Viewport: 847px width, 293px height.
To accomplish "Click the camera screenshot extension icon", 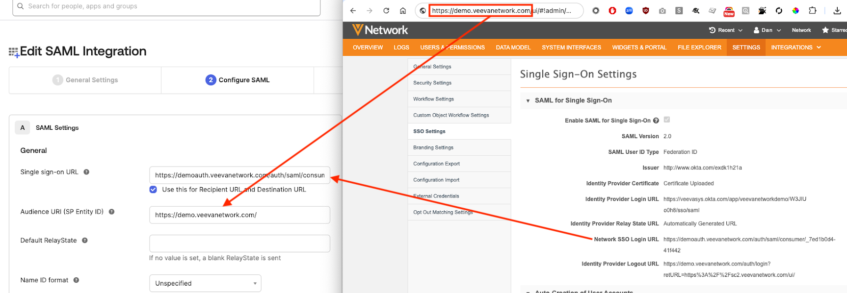I will pyautogui.click(x=662, y=11).
